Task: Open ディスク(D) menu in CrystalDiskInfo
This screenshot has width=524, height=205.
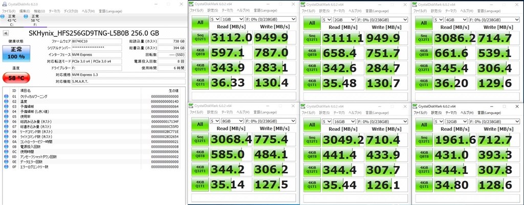Action: pyautogui.click(x=70, y=11)
